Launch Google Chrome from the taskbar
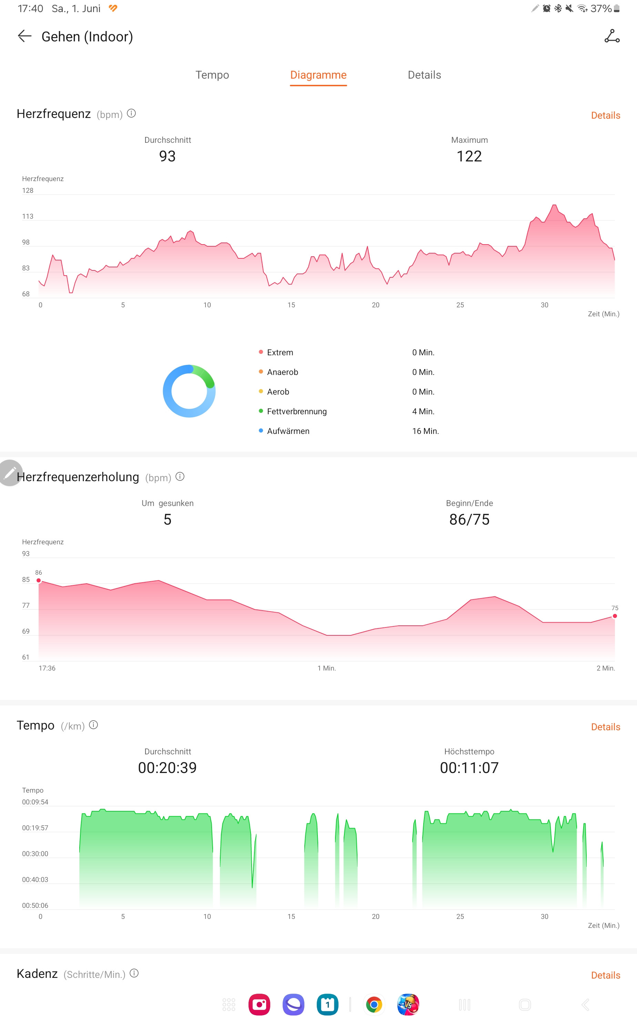The height and width of the screenshot is (1021, 637). 374,1004
